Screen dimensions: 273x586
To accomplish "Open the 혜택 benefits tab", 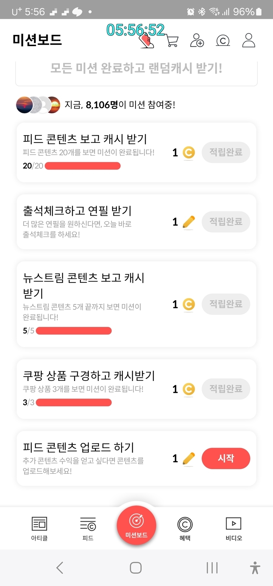I will coord(185,528).
